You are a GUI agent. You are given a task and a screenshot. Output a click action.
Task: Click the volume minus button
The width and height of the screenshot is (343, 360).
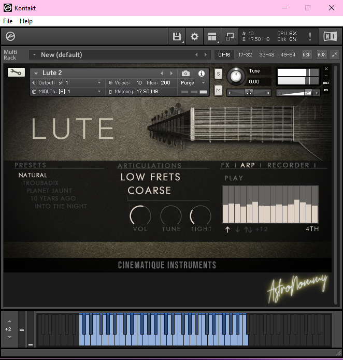pyautogui.click(x=279, y=93)
